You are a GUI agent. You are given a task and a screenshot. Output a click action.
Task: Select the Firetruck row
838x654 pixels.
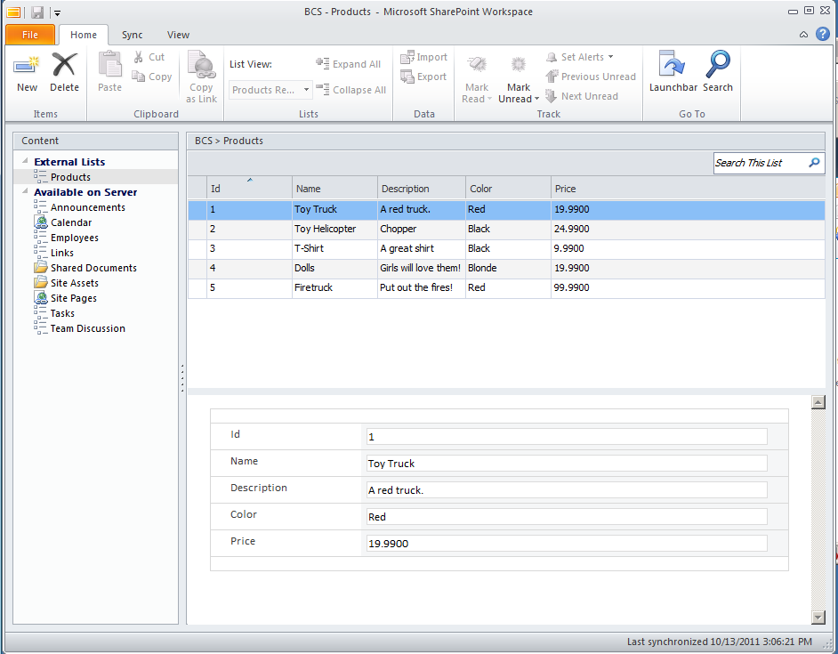point(506,287)
